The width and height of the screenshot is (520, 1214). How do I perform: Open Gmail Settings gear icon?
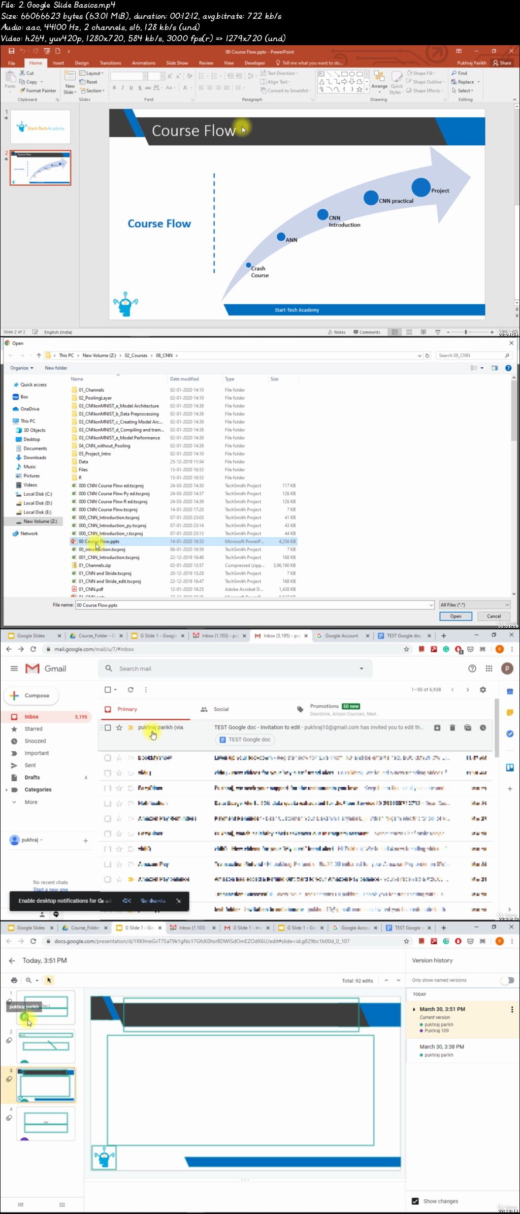click(483, 689)
